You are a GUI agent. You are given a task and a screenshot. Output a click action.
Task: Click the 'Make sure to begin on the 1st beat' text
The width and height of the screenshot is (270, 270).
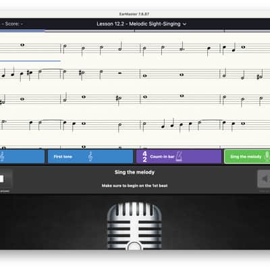tap(134, 186)
